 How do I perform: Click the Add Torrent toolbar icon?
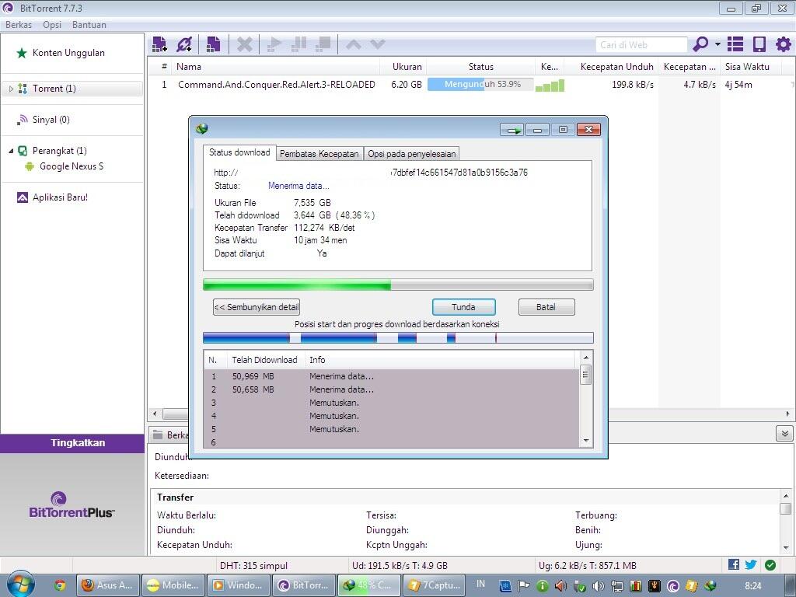tap(159, 44)
